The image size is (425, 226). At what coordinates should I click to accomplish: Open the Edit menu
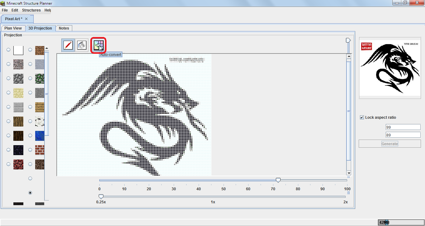[x=15, y=10]
